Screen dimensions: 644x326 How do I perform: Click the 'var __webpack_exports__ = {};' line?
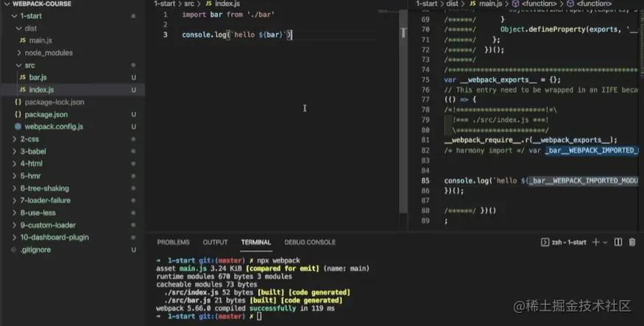click(502, 80)
